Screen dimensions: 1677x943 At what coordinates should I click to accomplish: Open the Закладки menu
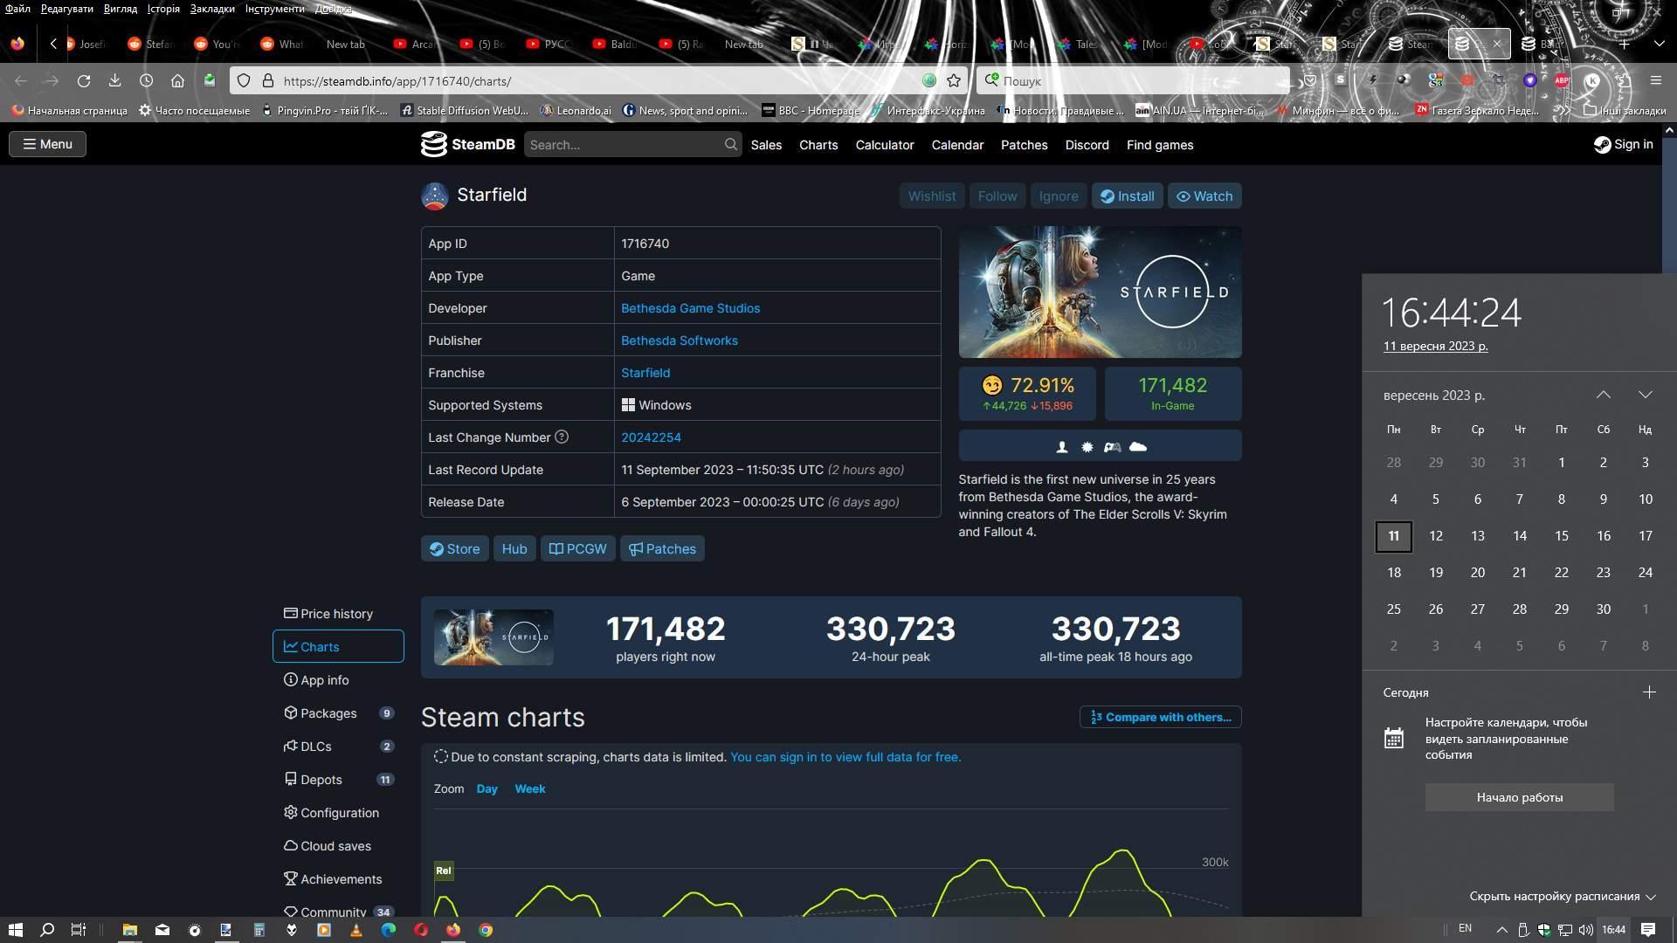pyautogui.click(x=212, y=9)
